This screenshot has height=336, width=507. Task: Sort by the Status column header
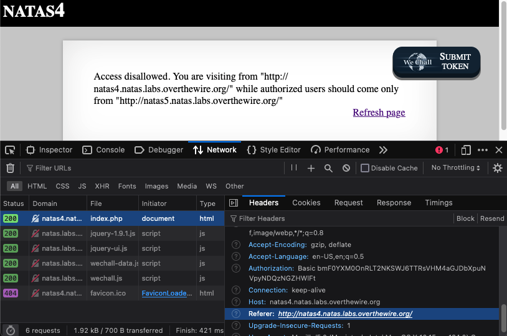click(14, 203)
